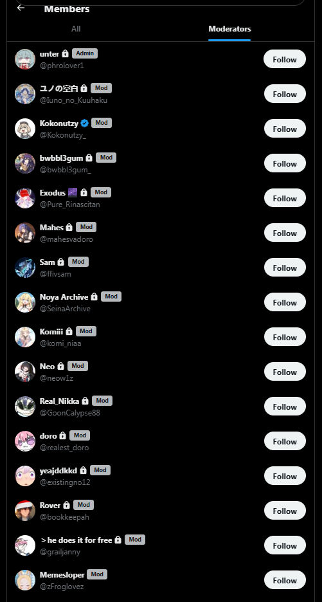Open doro's profile picture
The width and height of the screenshot is (322, 602).
25,441
